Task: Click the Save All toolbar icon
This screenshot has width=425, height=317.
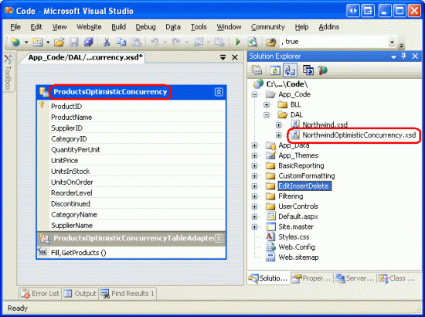Action: tap(89, 42)
